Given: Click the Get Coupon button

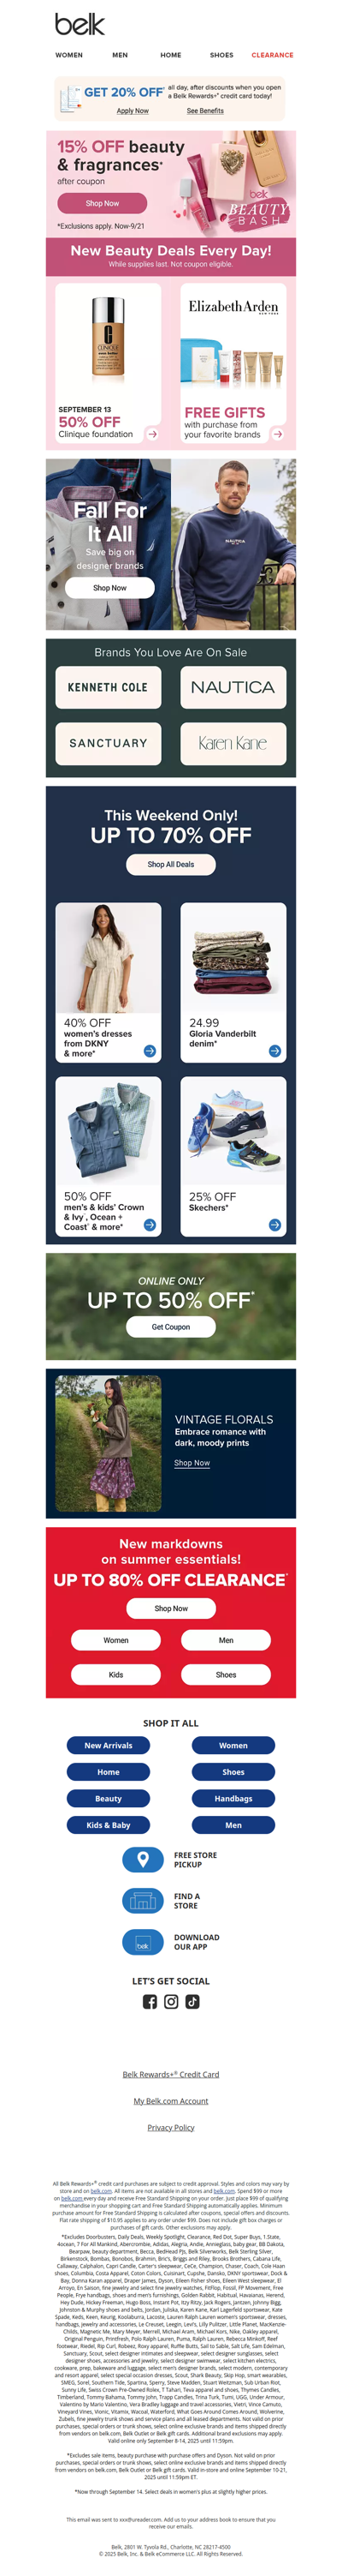Looking at the screenshot, I should pyautogui.click(x=170, y=1326).
